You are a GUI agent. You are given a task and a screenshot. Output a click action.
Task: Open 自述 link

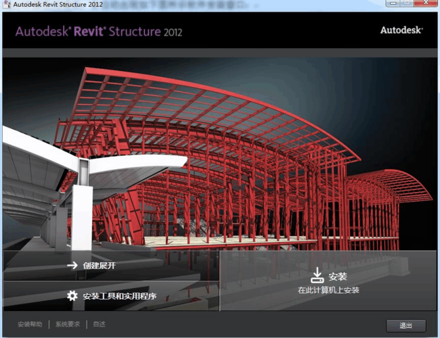pos(99,324)
